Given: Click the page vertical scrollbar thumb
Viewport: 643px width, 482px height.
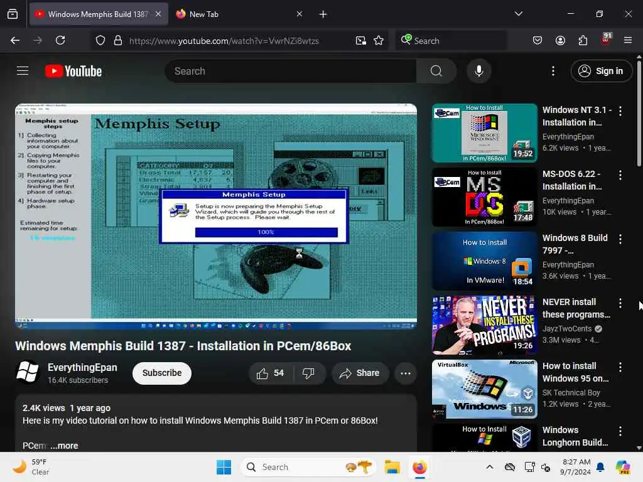Looking at the screenshot, I should click(639, 113).
